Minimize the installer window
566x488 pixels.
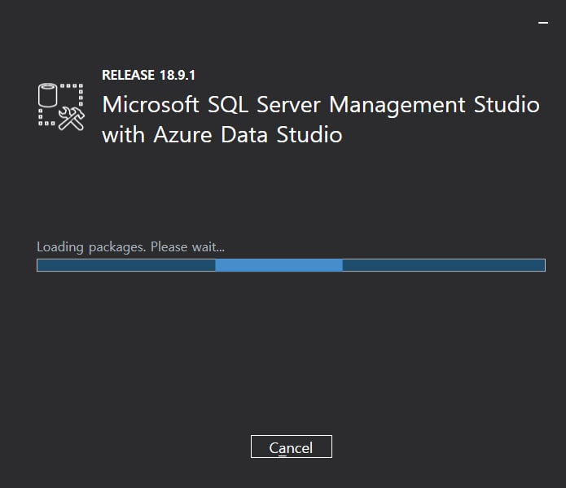pyautogui.click(x=543, y=22)
